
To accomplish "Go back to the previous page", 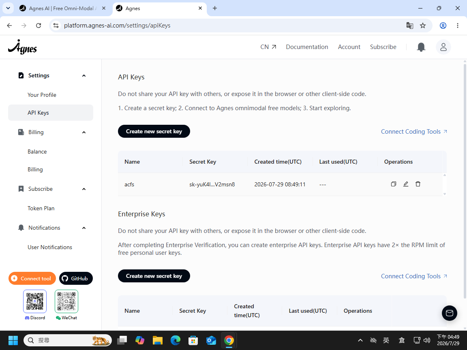I will 10,26.
